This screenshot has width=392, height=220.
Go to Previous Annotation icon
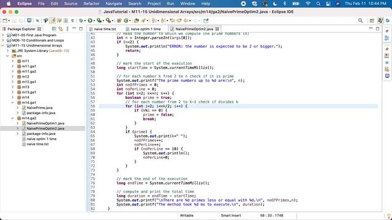(x=163, y=21)
